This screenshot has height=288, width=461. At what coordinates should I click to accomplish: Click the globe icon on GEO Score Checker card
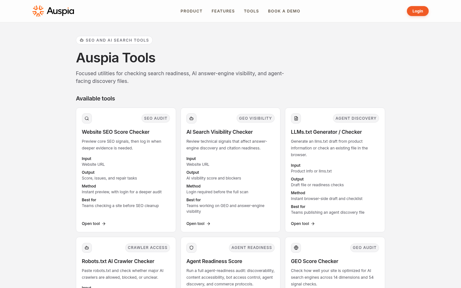click(296, 248)
